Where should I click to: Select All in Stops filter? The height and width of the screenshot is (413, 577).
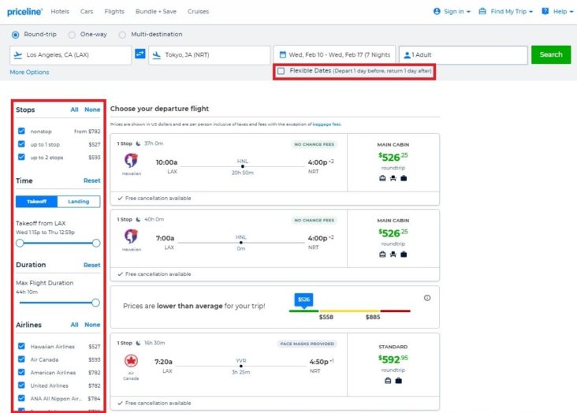pos(74,110)
